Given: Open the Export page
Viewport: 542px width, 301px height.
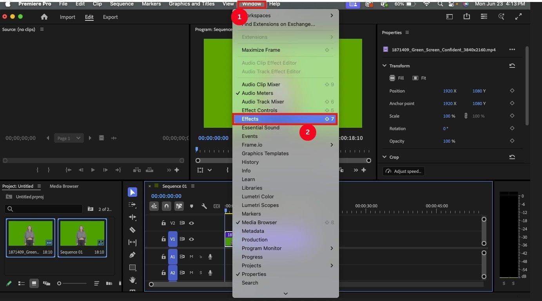Looking at the screenshot, I should (x=110, y=17).
